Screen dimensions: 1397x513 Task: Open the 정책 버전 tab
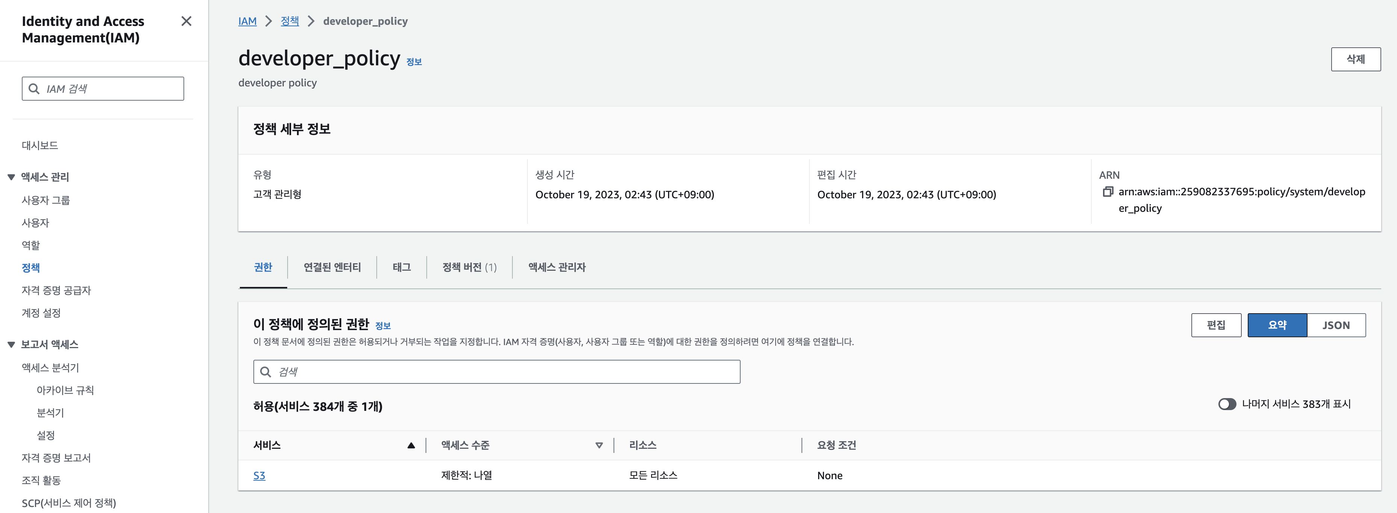pyautogui.click(x=469, y=267)
